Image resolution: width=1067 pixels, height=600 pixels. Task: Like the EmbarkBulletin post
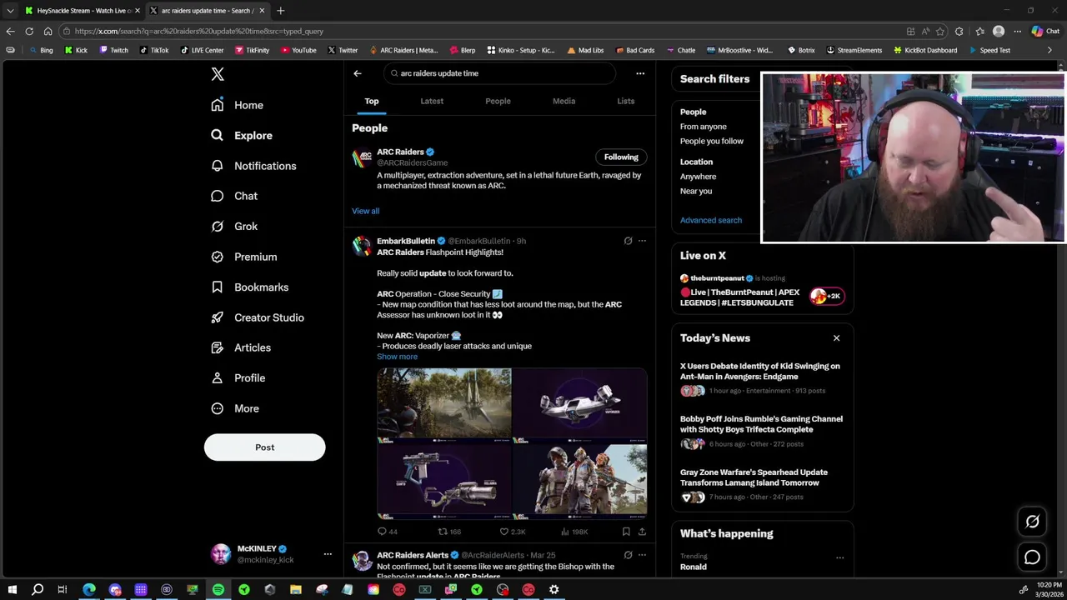pyautogui.click(x=512, y=532)
